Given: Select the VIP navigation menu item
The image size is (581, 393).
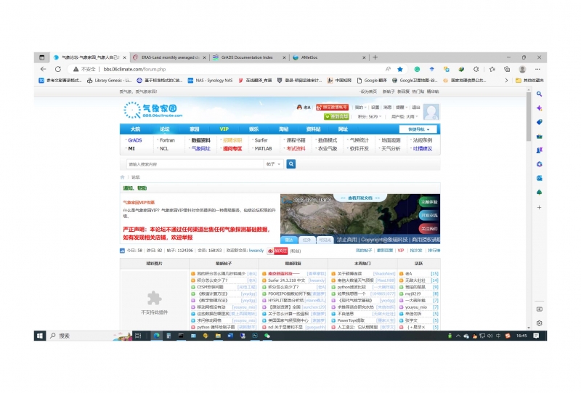Looking at the screenshot, I should pyautogui.click(x=224, y=129).
